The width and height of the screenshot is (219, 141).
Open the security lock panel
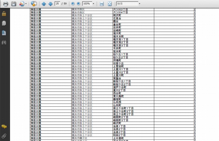click(x=4, y=14)
